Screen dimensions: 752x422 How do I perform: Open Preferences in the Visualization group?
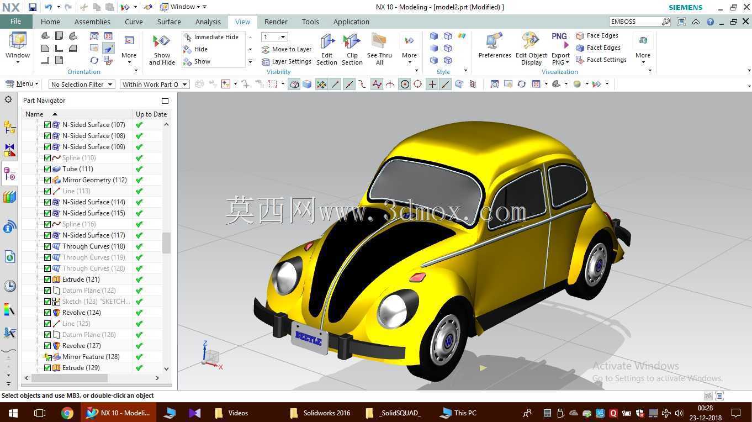(x=495, y=46)
